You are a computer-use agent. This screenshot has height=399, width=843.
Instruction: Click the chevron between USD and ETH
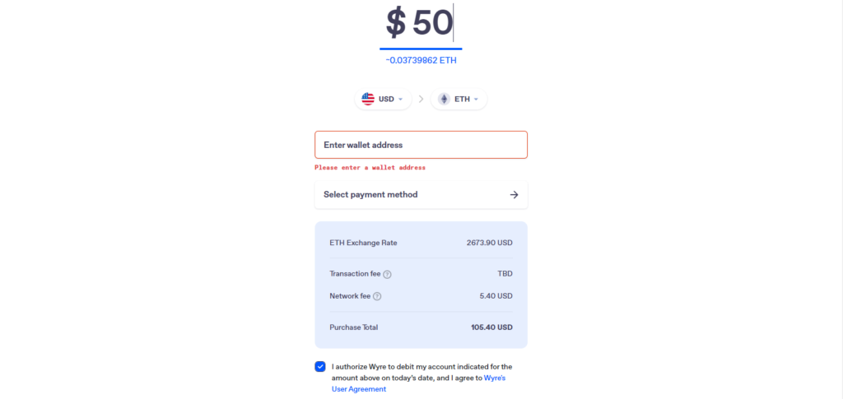click(421, 99)
